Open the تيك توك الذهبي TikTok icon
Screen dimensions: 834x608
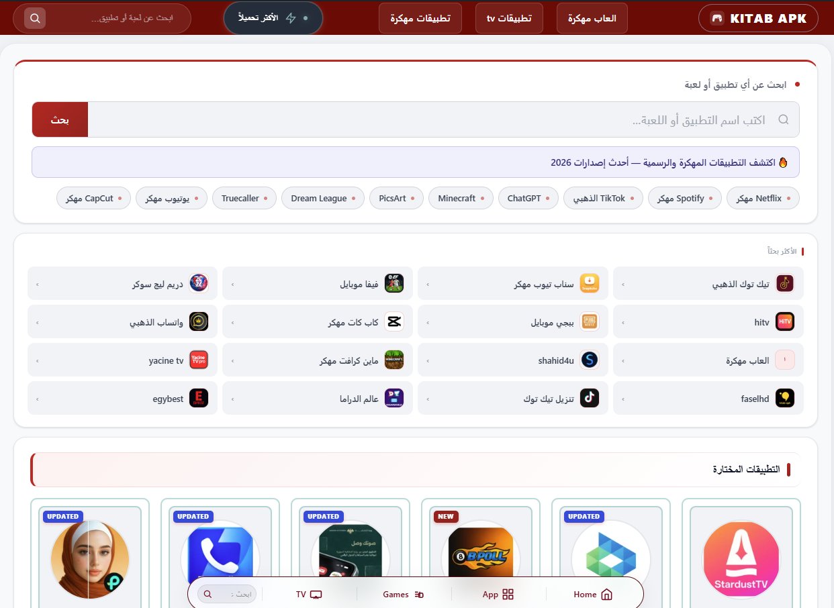click(x=785, y=283)
